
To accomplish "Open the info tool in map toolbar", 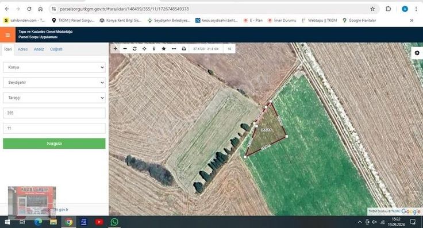I will point(154,48).
